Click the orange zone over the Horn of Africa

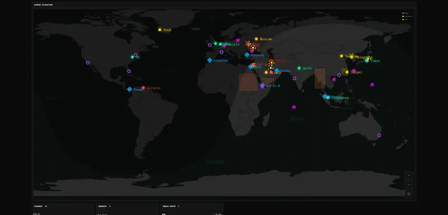coord(268,82)
